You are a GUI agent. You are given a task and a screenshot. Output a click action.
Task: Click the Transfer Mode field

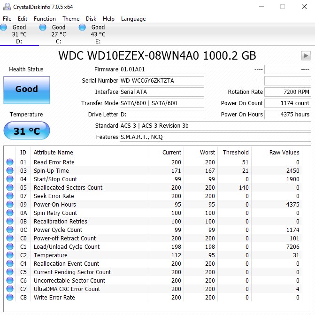point(162,103)
